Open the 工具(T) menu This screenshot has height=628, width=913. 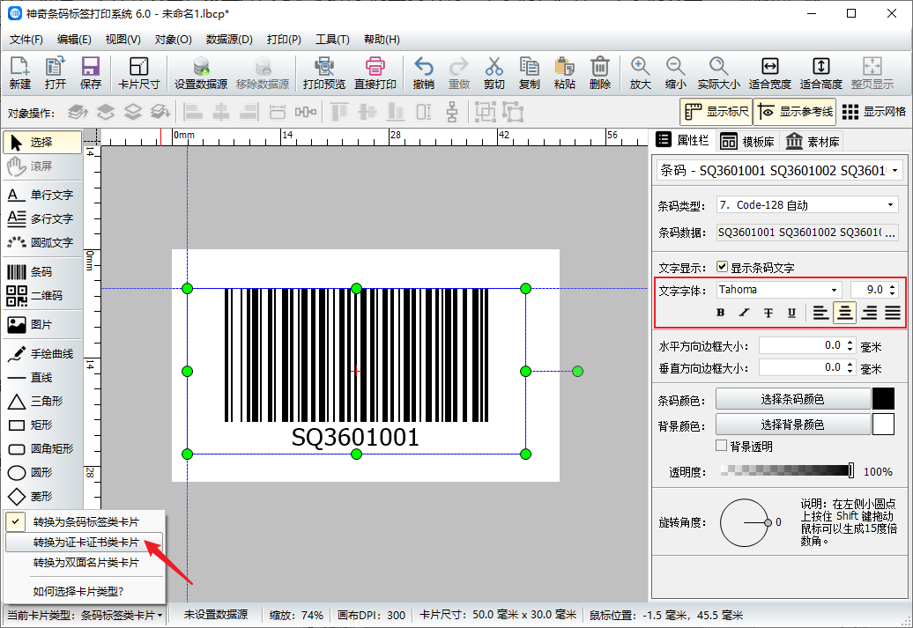pyautogui.click(x=332, y=40)
